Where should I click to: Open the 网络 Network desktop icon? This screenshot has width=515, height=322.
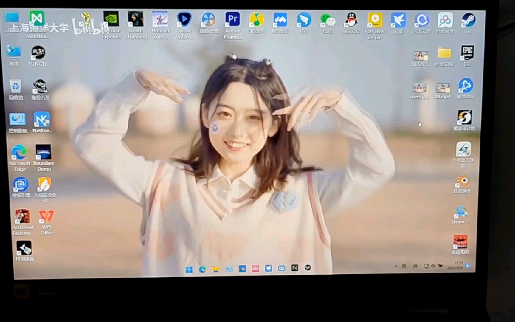coord(14,55)
